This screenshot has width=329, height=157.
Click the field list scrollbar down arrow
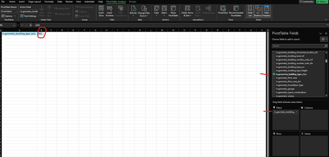click(326, 96)
